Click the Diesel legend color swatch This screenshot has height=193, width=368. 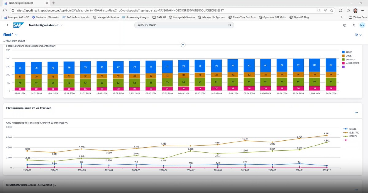(343, 56)
